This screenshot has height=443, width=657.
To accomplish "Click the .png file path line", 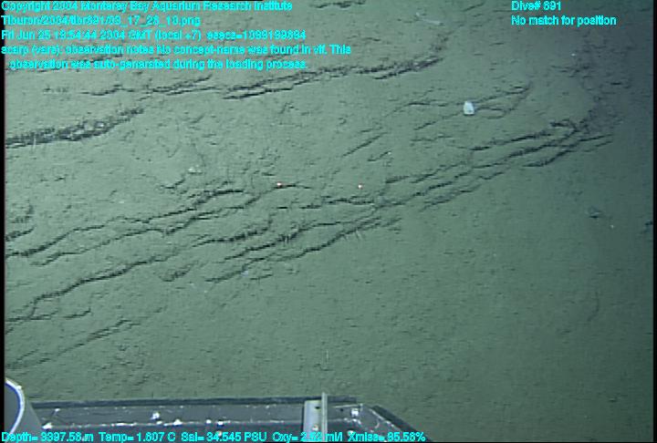I will pos(101,21).
